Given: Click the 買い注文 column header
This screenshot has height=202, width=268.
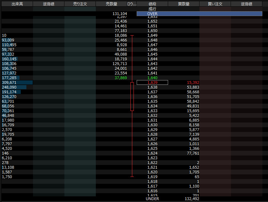Looking at the screenshot, I should pos(215,4).
